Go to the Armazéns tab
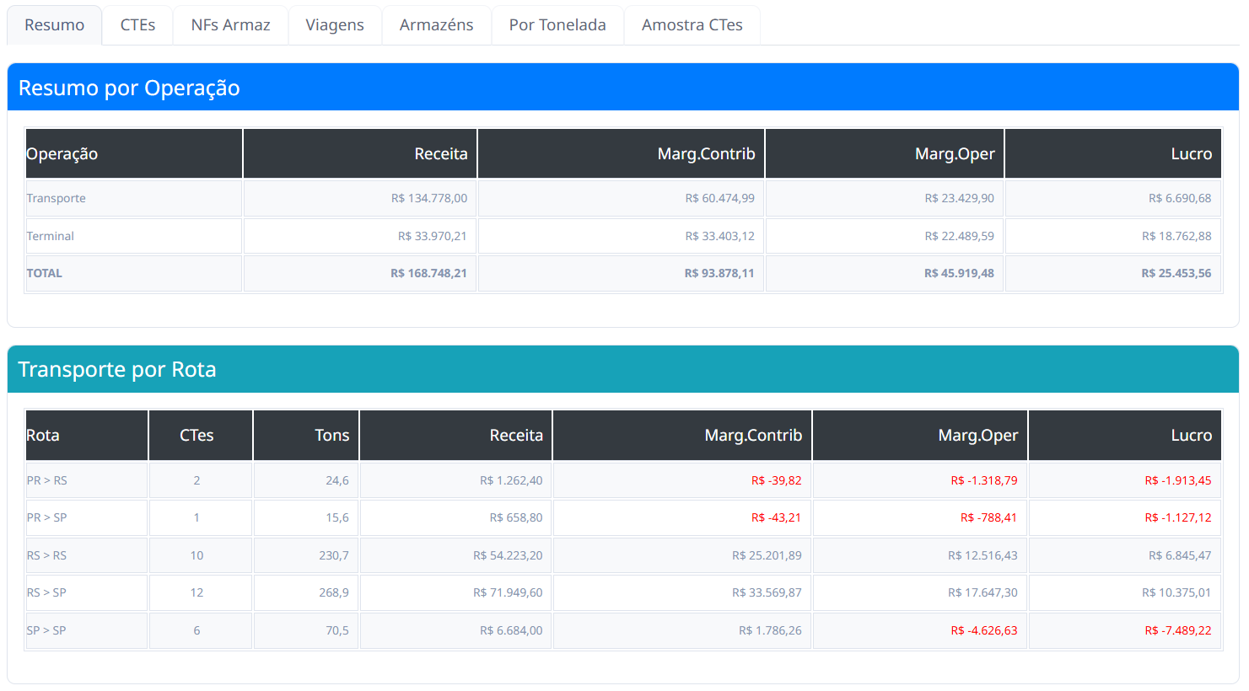This screenshot has height=691, width=1249. coord(436,25)
